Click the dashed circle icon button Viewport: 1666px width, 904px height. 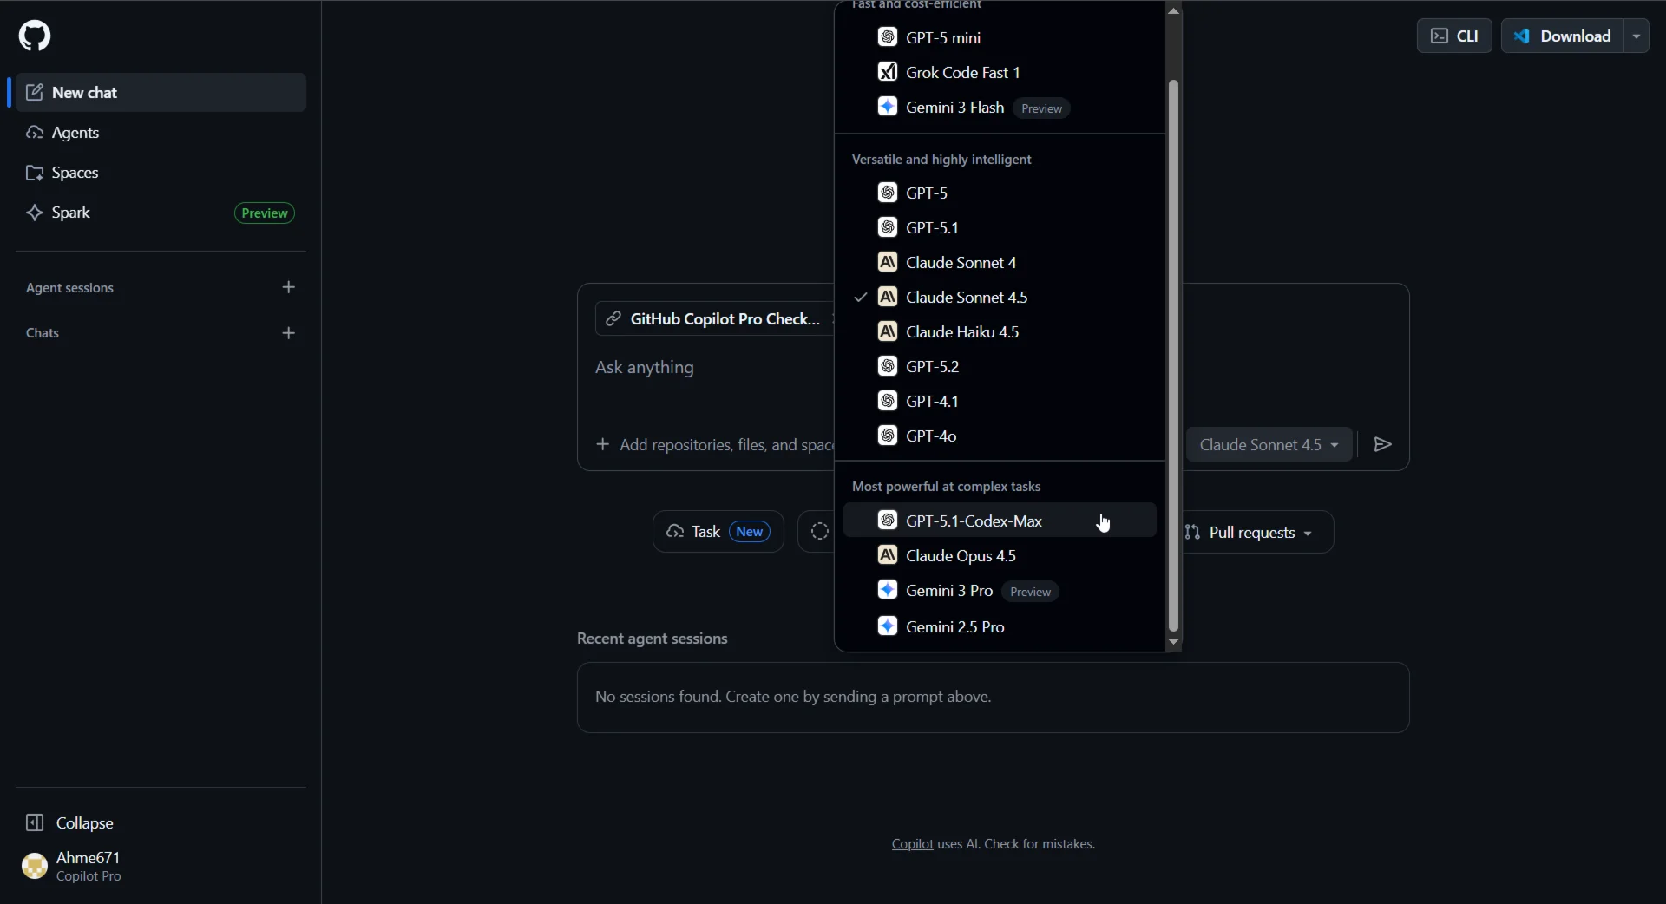click(x=820, y=531)
